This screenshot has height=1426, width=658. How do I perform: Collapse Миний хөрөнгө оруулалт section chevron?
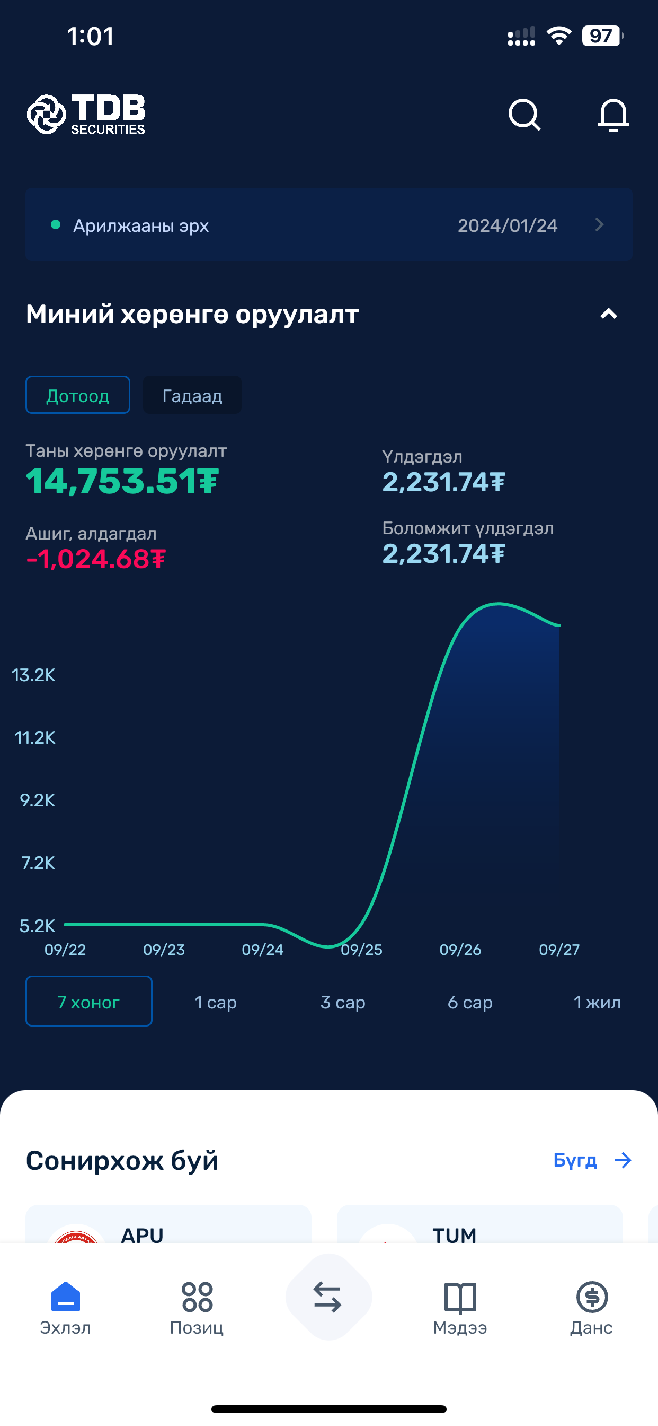[608, 314]
